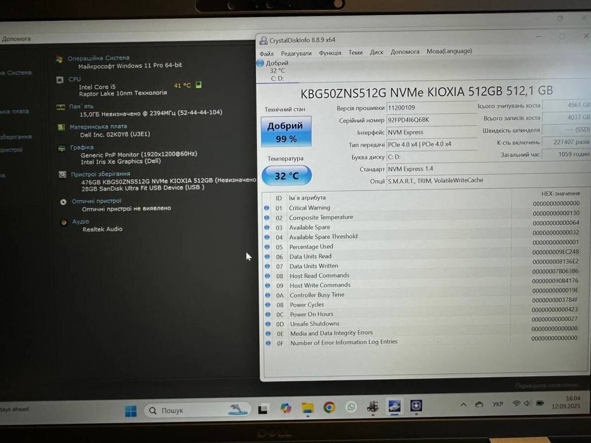This screenshot has height=443, width=591.
Task: Click the Пристрої зберігання storage icon
Action: point(62,174)
